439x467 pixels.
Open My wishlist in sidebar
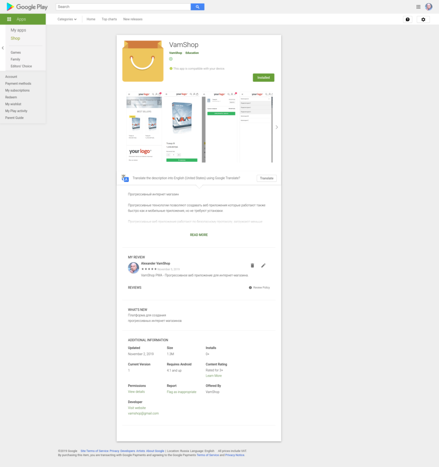pos(13,104)
